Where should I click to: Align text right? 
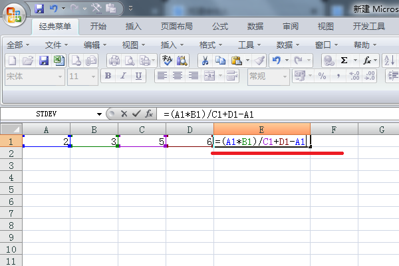[194, 76]
